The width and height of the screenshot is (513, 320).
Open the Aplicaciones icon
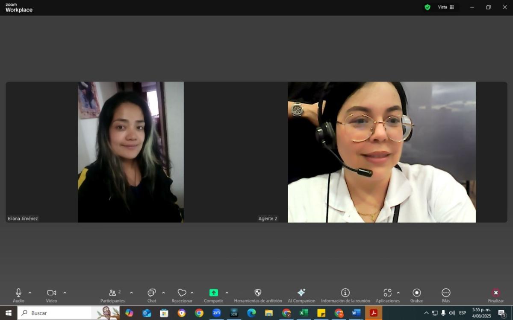[387, 293]
